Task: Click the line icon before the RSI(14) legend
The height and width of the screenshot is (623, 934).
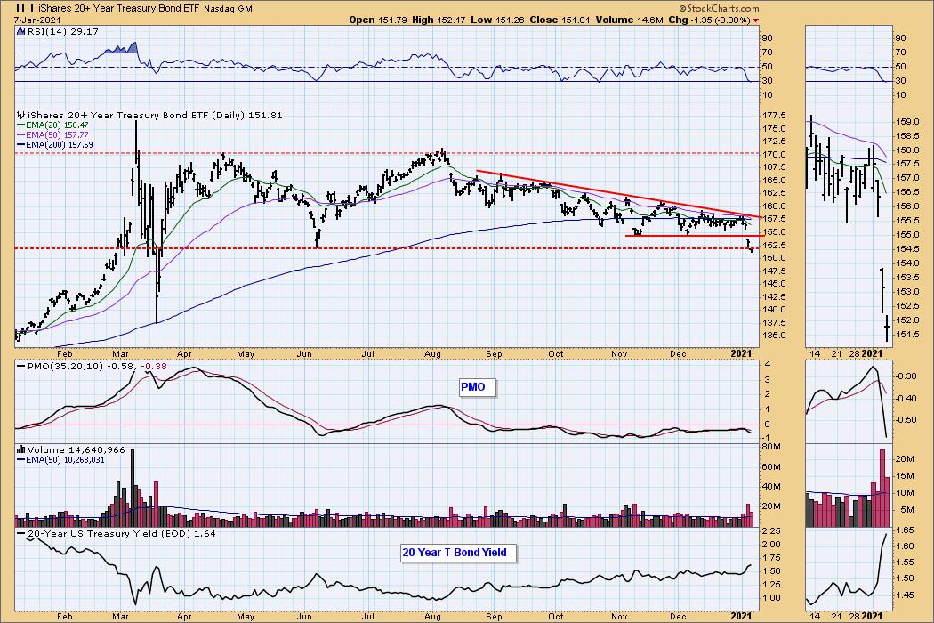Action: 20,31
